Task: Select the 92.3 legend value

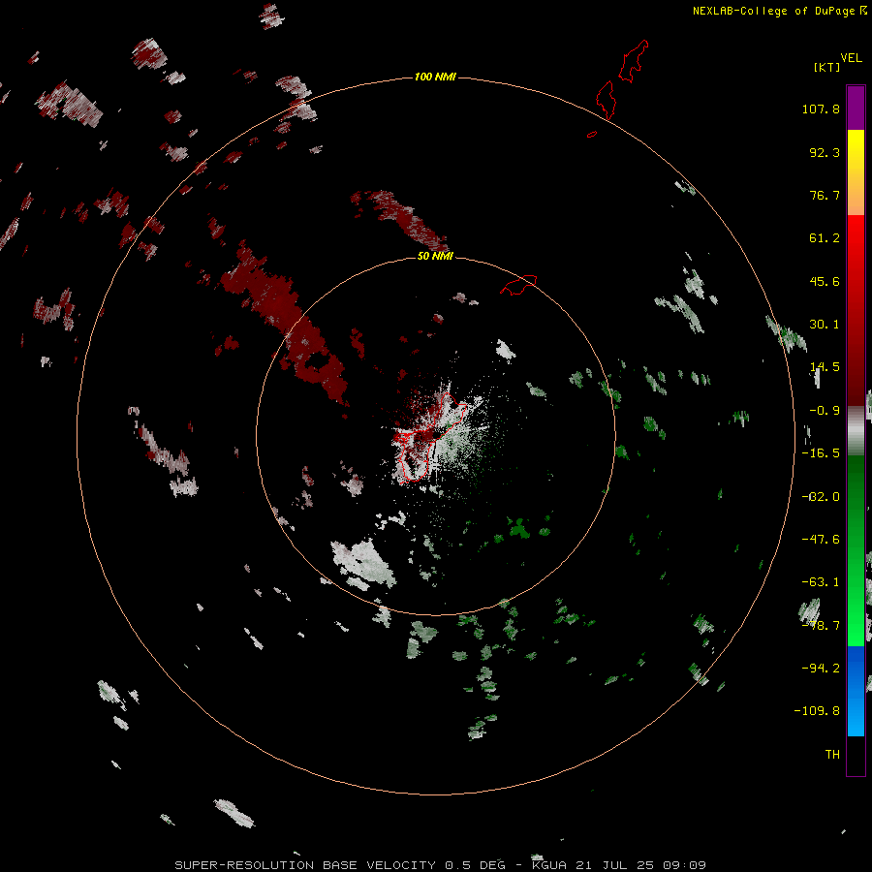Action: click(x=825, y=152)
